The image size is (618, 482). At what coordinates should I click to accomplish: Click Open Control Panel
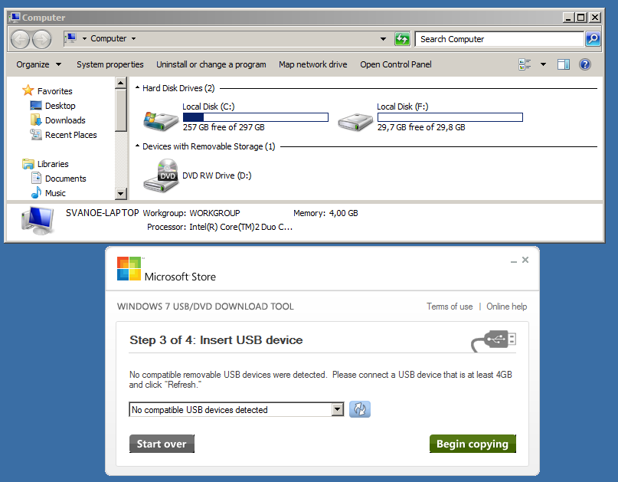click(x=396, y=64)
